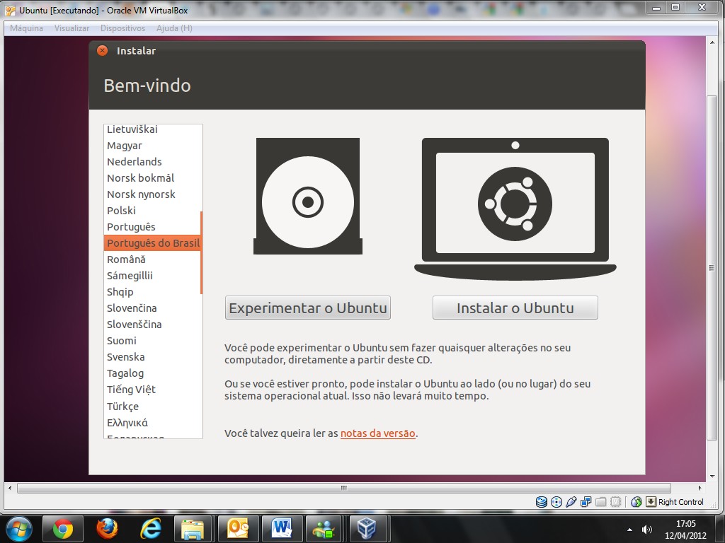The image size is (725, 543).
Task: Open the Visualizar menu
Action: (72, 28)
